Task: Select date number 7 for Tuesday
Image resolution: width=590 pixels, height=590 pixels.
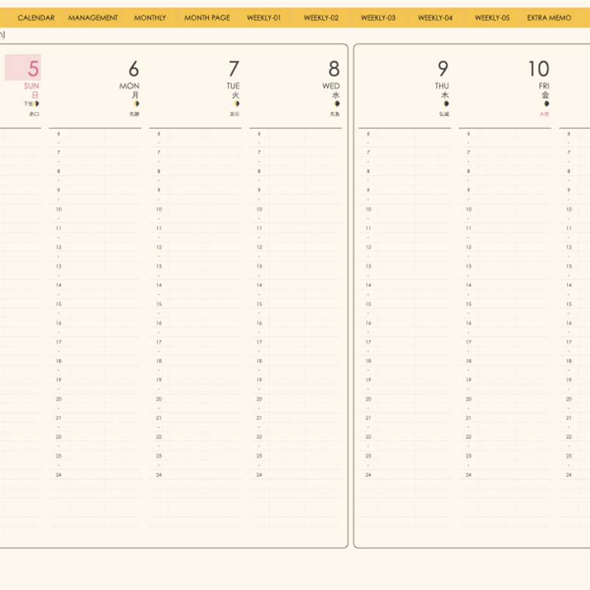Action: pyautogui.click(x=233, y=69)
